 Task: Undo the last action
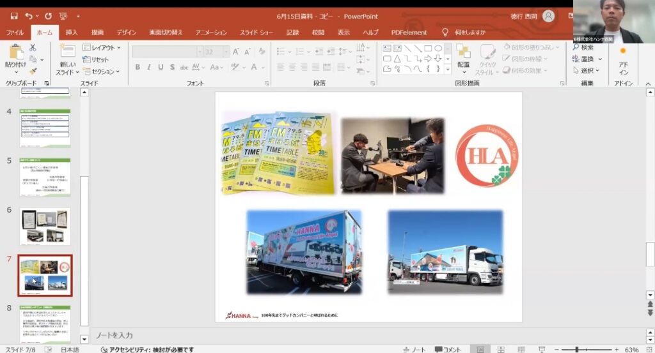28,16
